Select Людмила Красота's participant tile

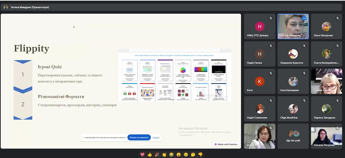[293, 54]
